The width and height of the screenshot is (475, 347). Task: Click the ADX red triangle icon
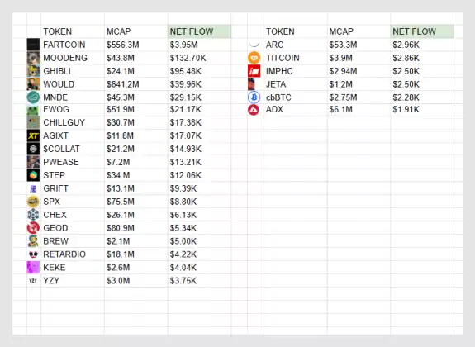click(254, 110)
